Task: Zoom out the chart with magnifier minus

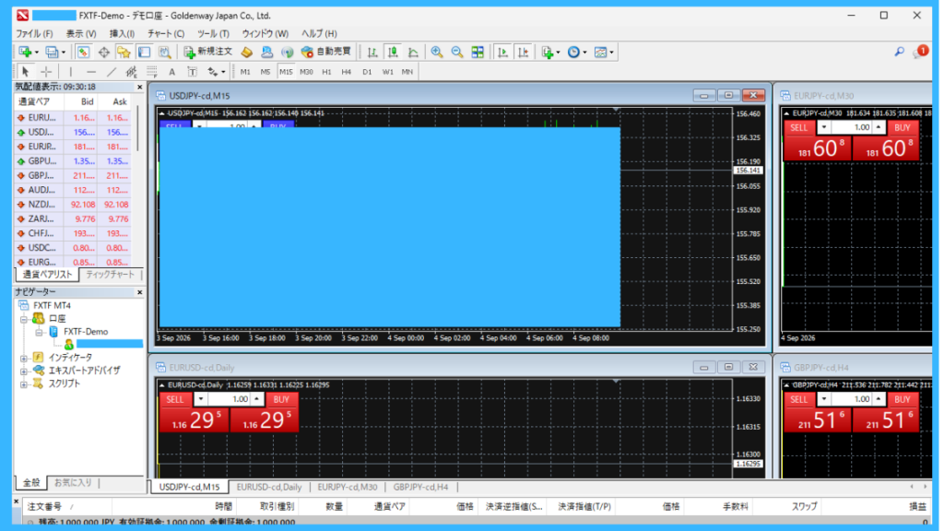Action: [x=457, y=53]
